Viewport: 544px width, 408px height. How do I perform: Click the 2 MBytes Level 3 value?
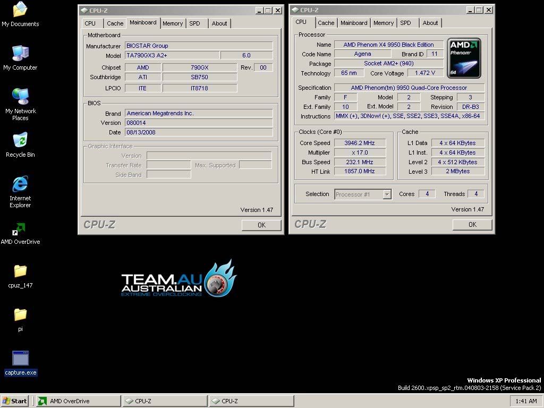pyautogui.click(x=457, y=171)
